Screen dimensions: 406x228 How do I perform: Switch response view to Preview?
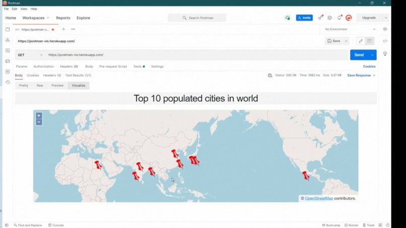(57, 86)
